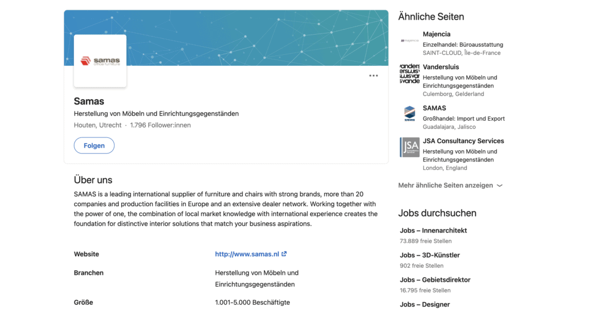Screen dimensions: 591x310
Task: Click the JSA Consultancy Services logo
Action: click(x=409, y=147)
